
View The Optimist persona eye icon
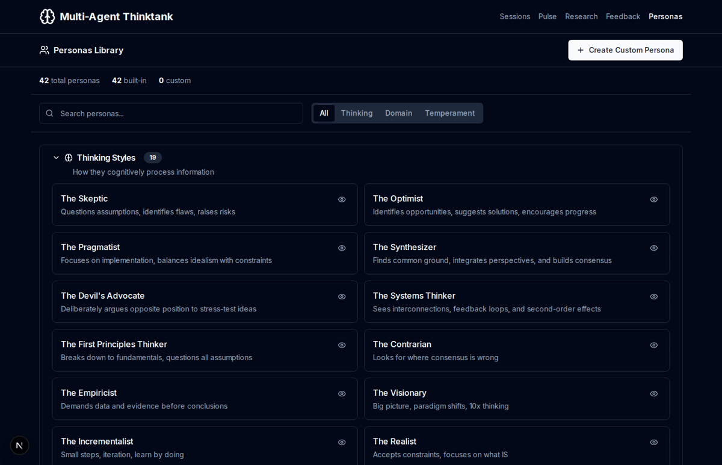point(653,199)
